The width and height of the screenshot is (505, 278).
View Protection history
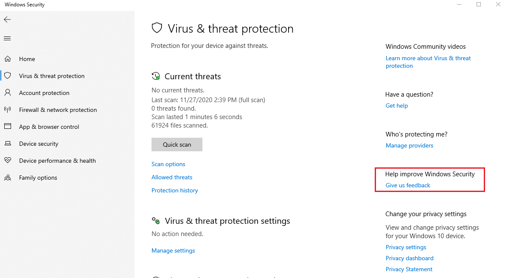[x=174, y=190]
